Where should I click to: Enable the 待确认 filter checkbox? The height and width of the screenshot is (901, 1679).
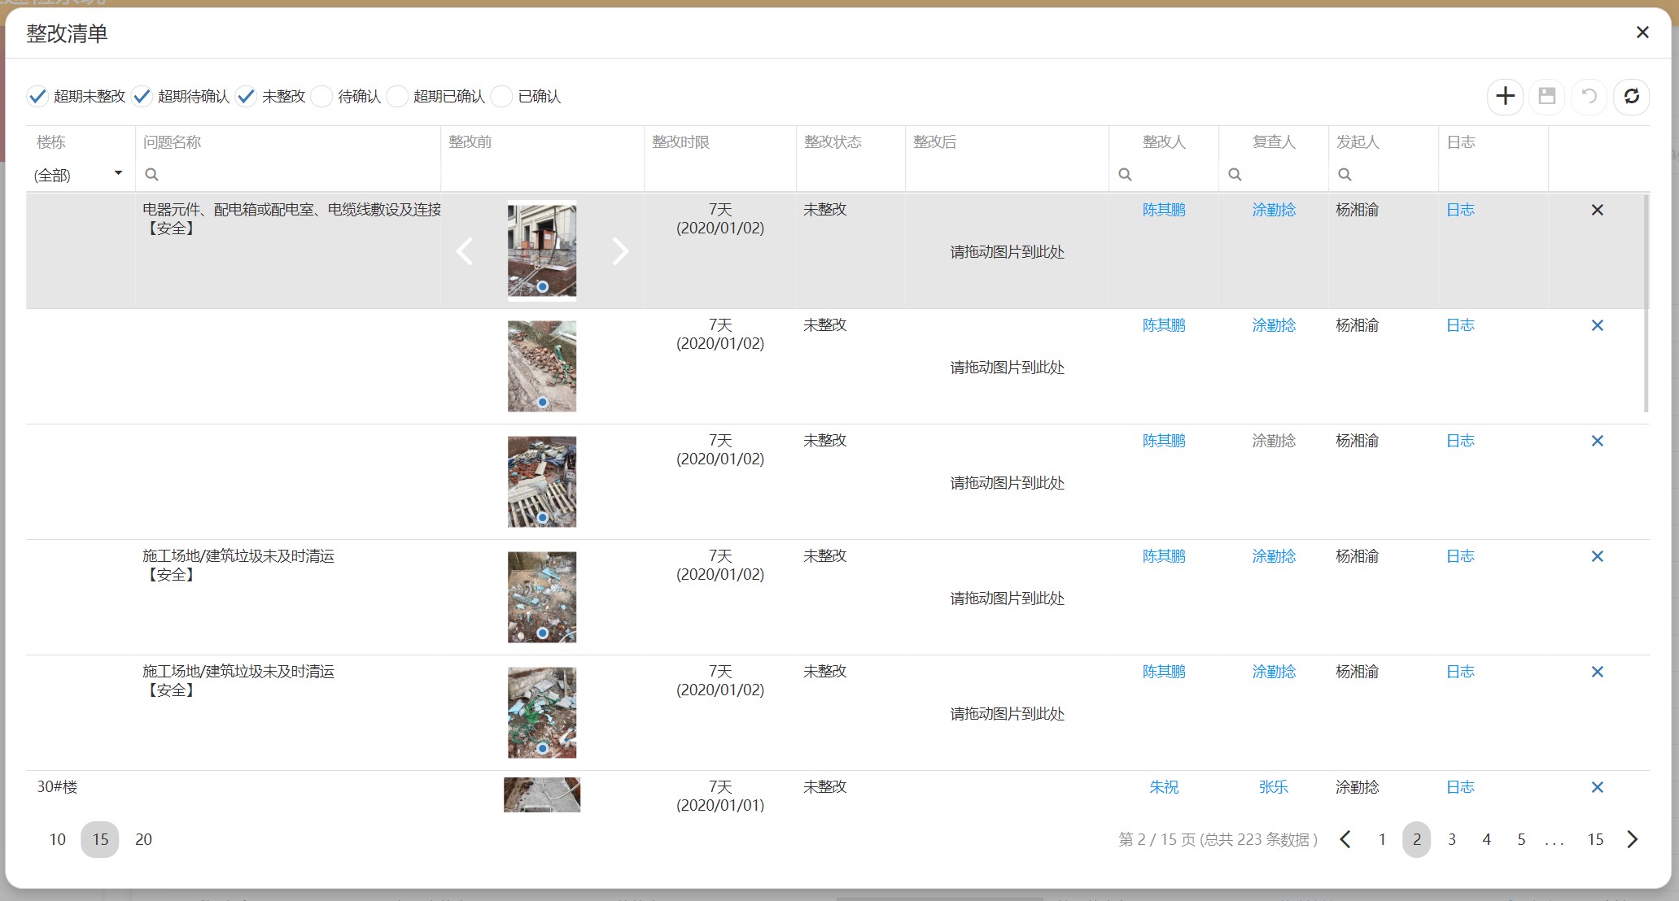pyautogui.click(x=322, y=96)
